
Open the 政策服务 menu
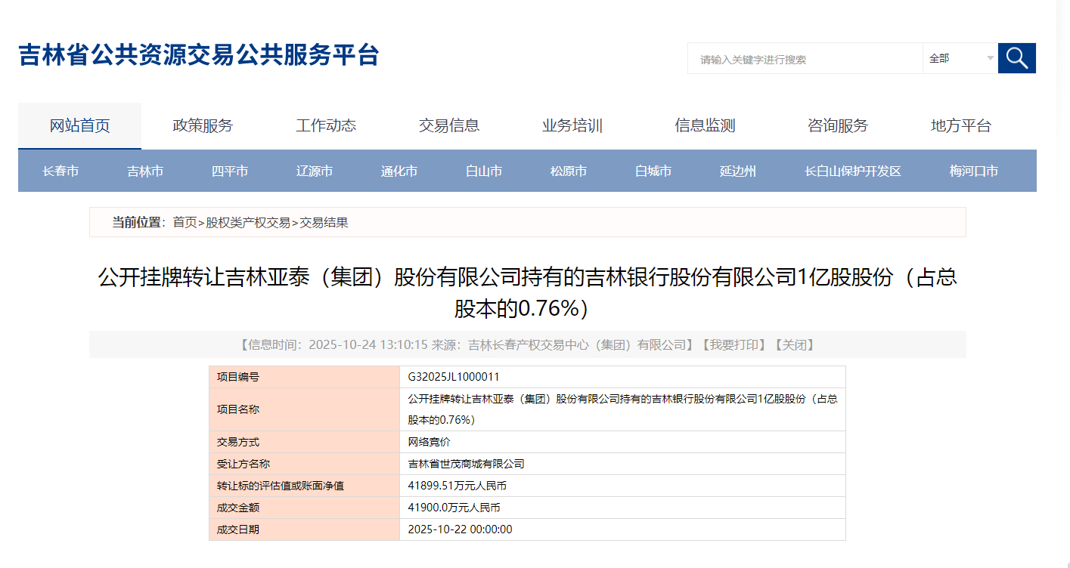pyautogui.click(x=203, y=126)
